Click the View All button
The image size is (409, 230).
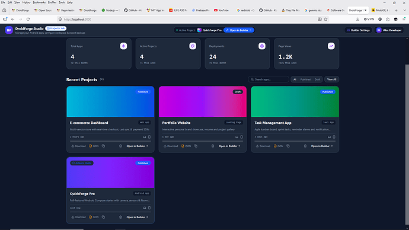pyautogui.click(x=331, y=79)
